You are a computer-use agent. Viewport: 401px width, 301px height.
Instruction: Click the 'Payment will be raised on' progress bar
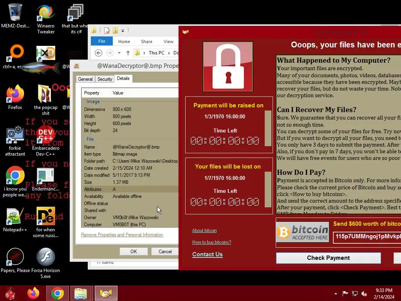pos(268,128)
